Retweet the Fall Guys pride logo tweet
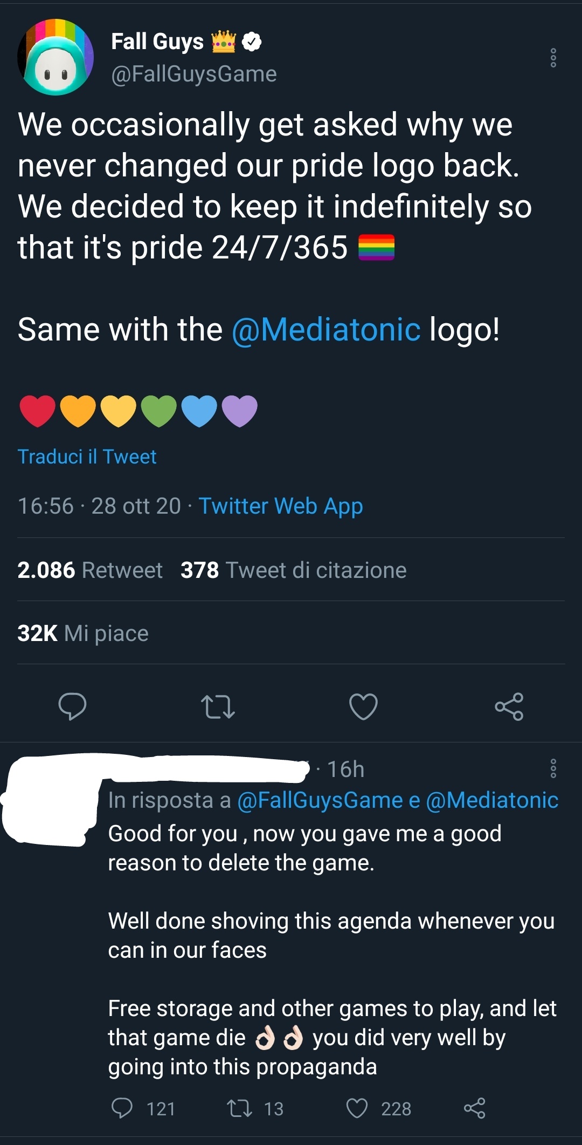 (218, 706)
